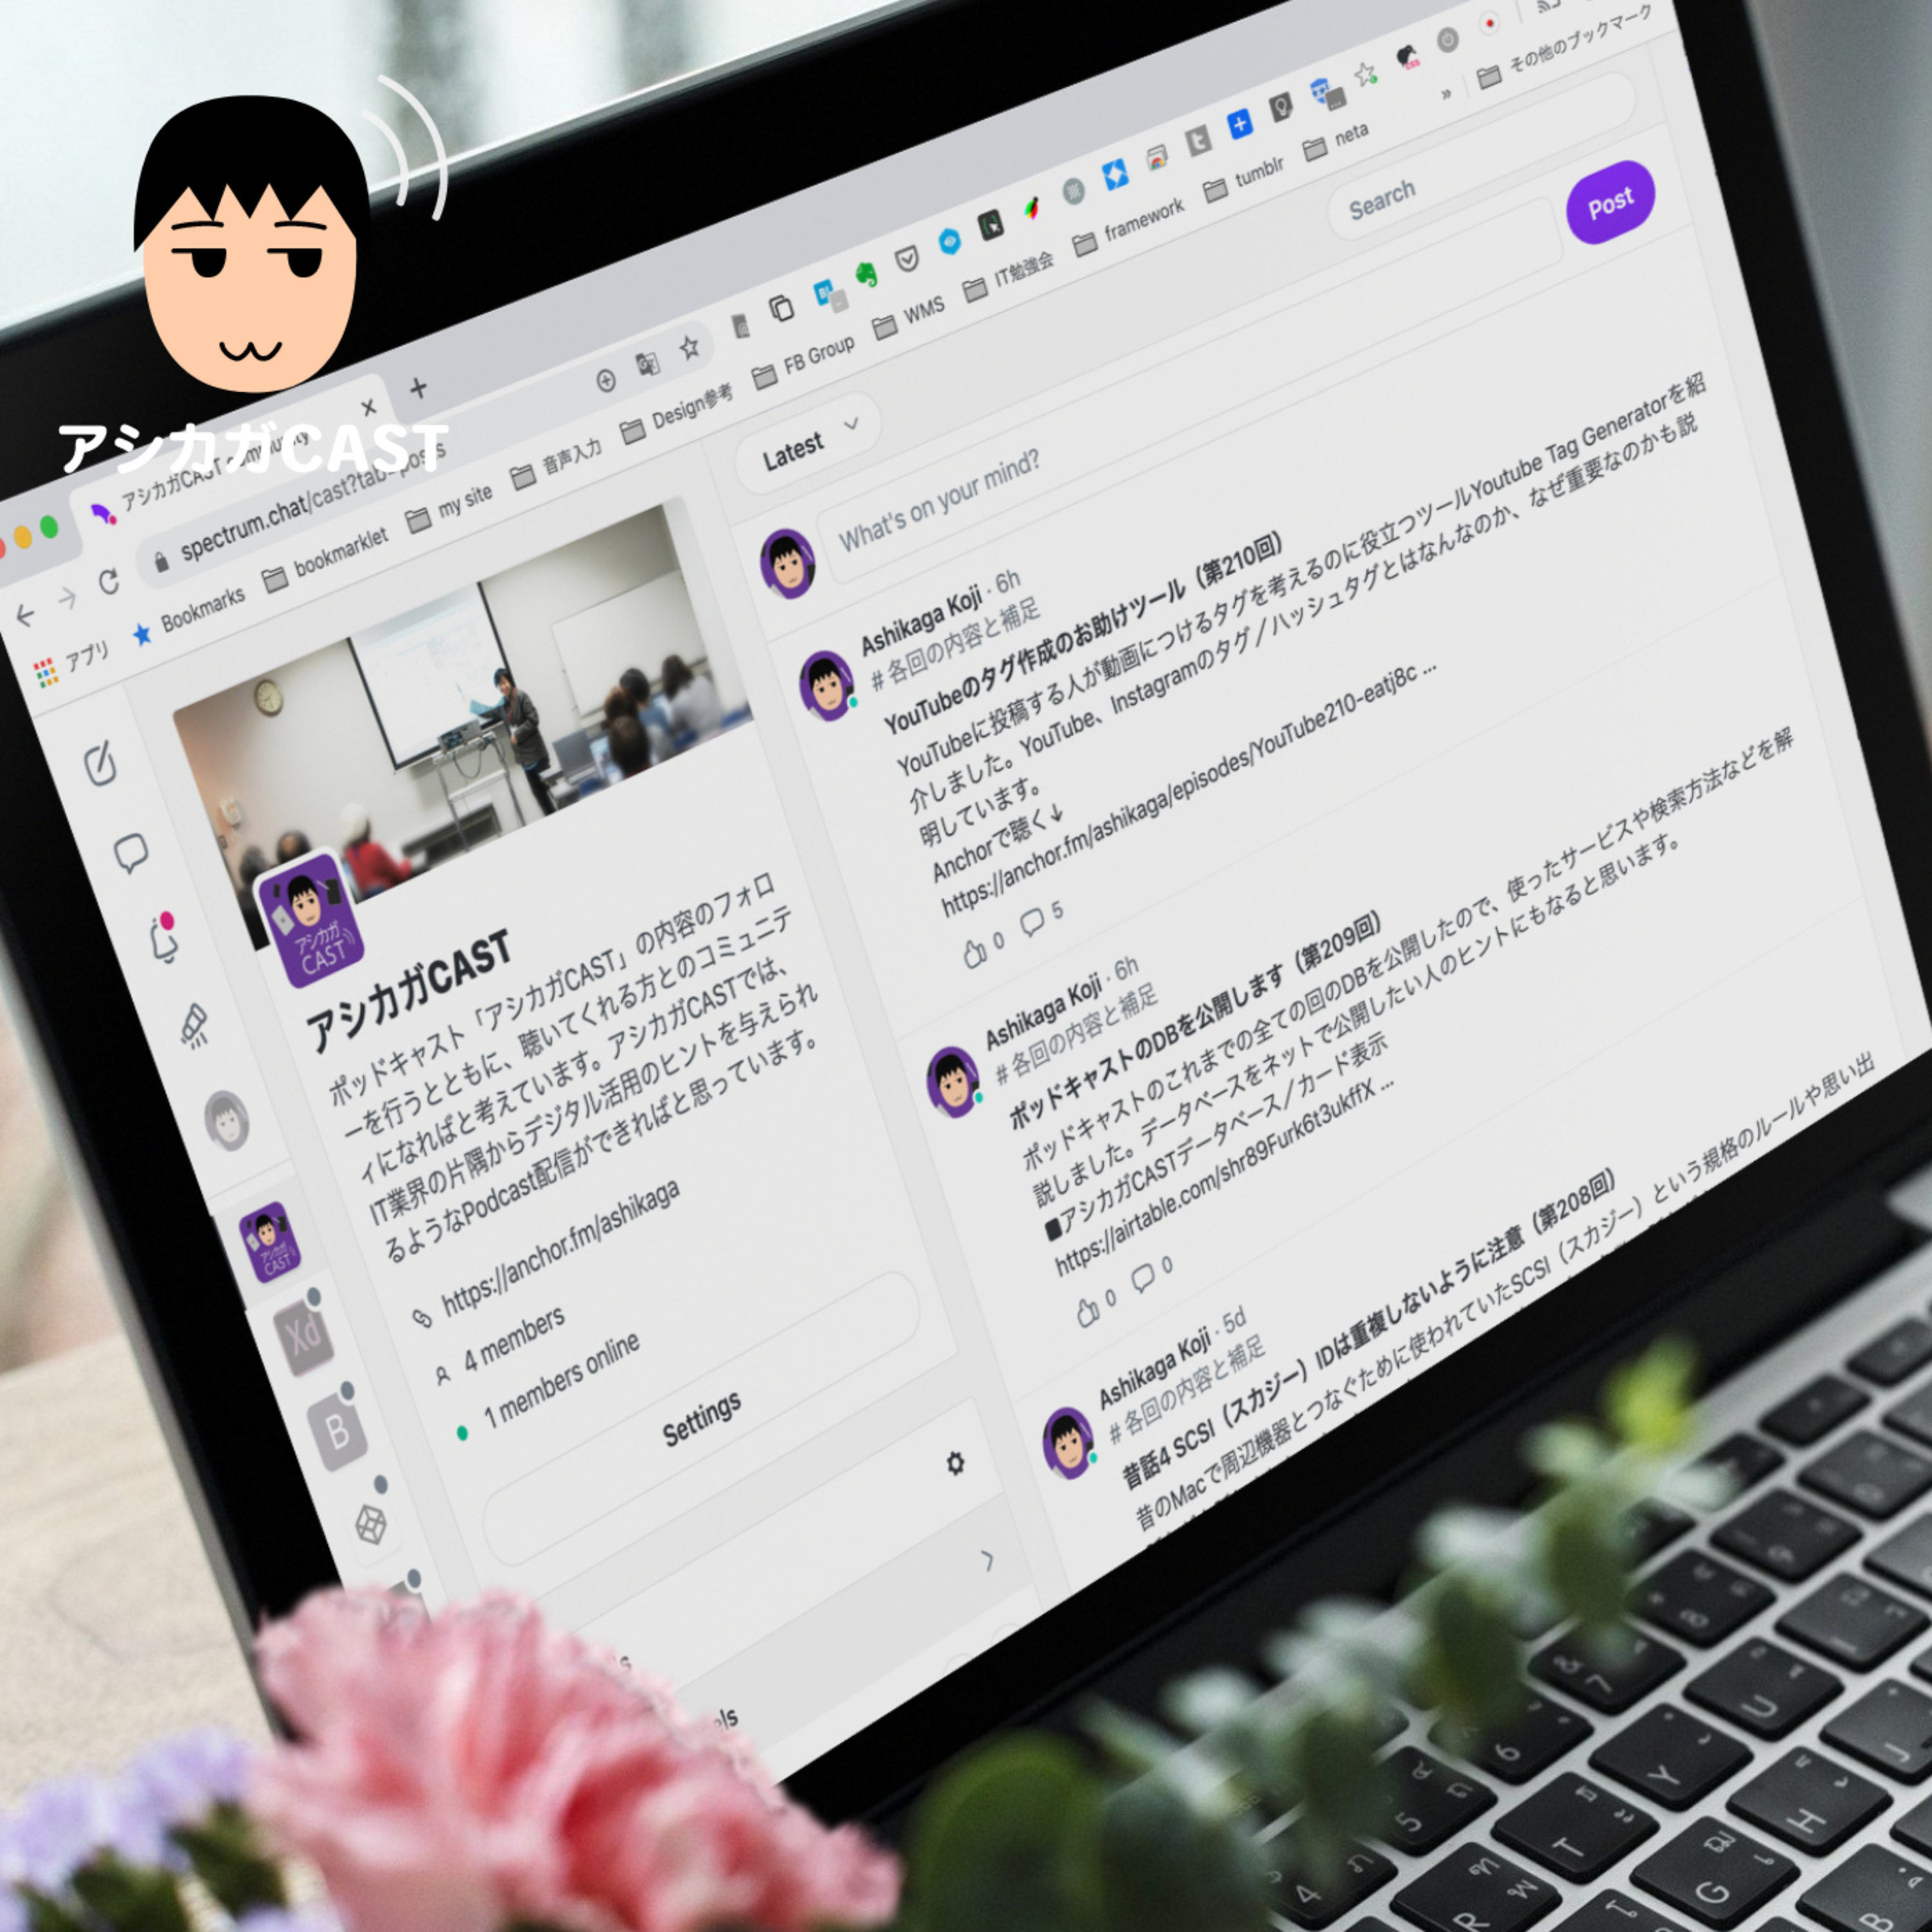Image resolution: width=1932 pixels, height=1932 pixels.
Task: Show more bookmarks with the » chevron
Action: 1446,95
